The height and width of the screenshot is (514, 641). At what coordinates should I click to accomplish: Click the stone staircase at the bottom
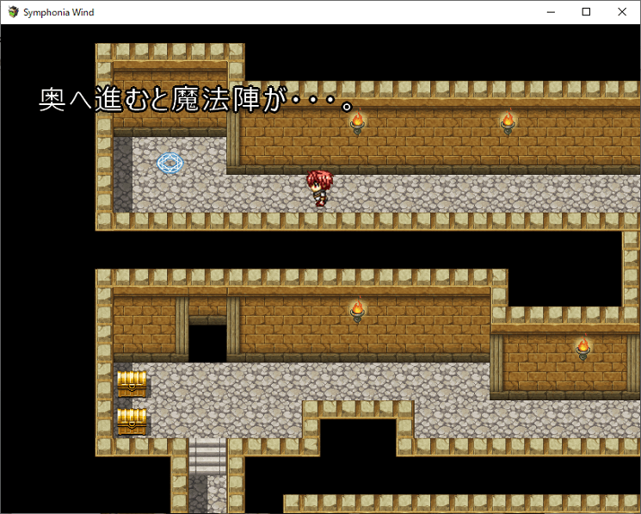[x=207, y=456]
